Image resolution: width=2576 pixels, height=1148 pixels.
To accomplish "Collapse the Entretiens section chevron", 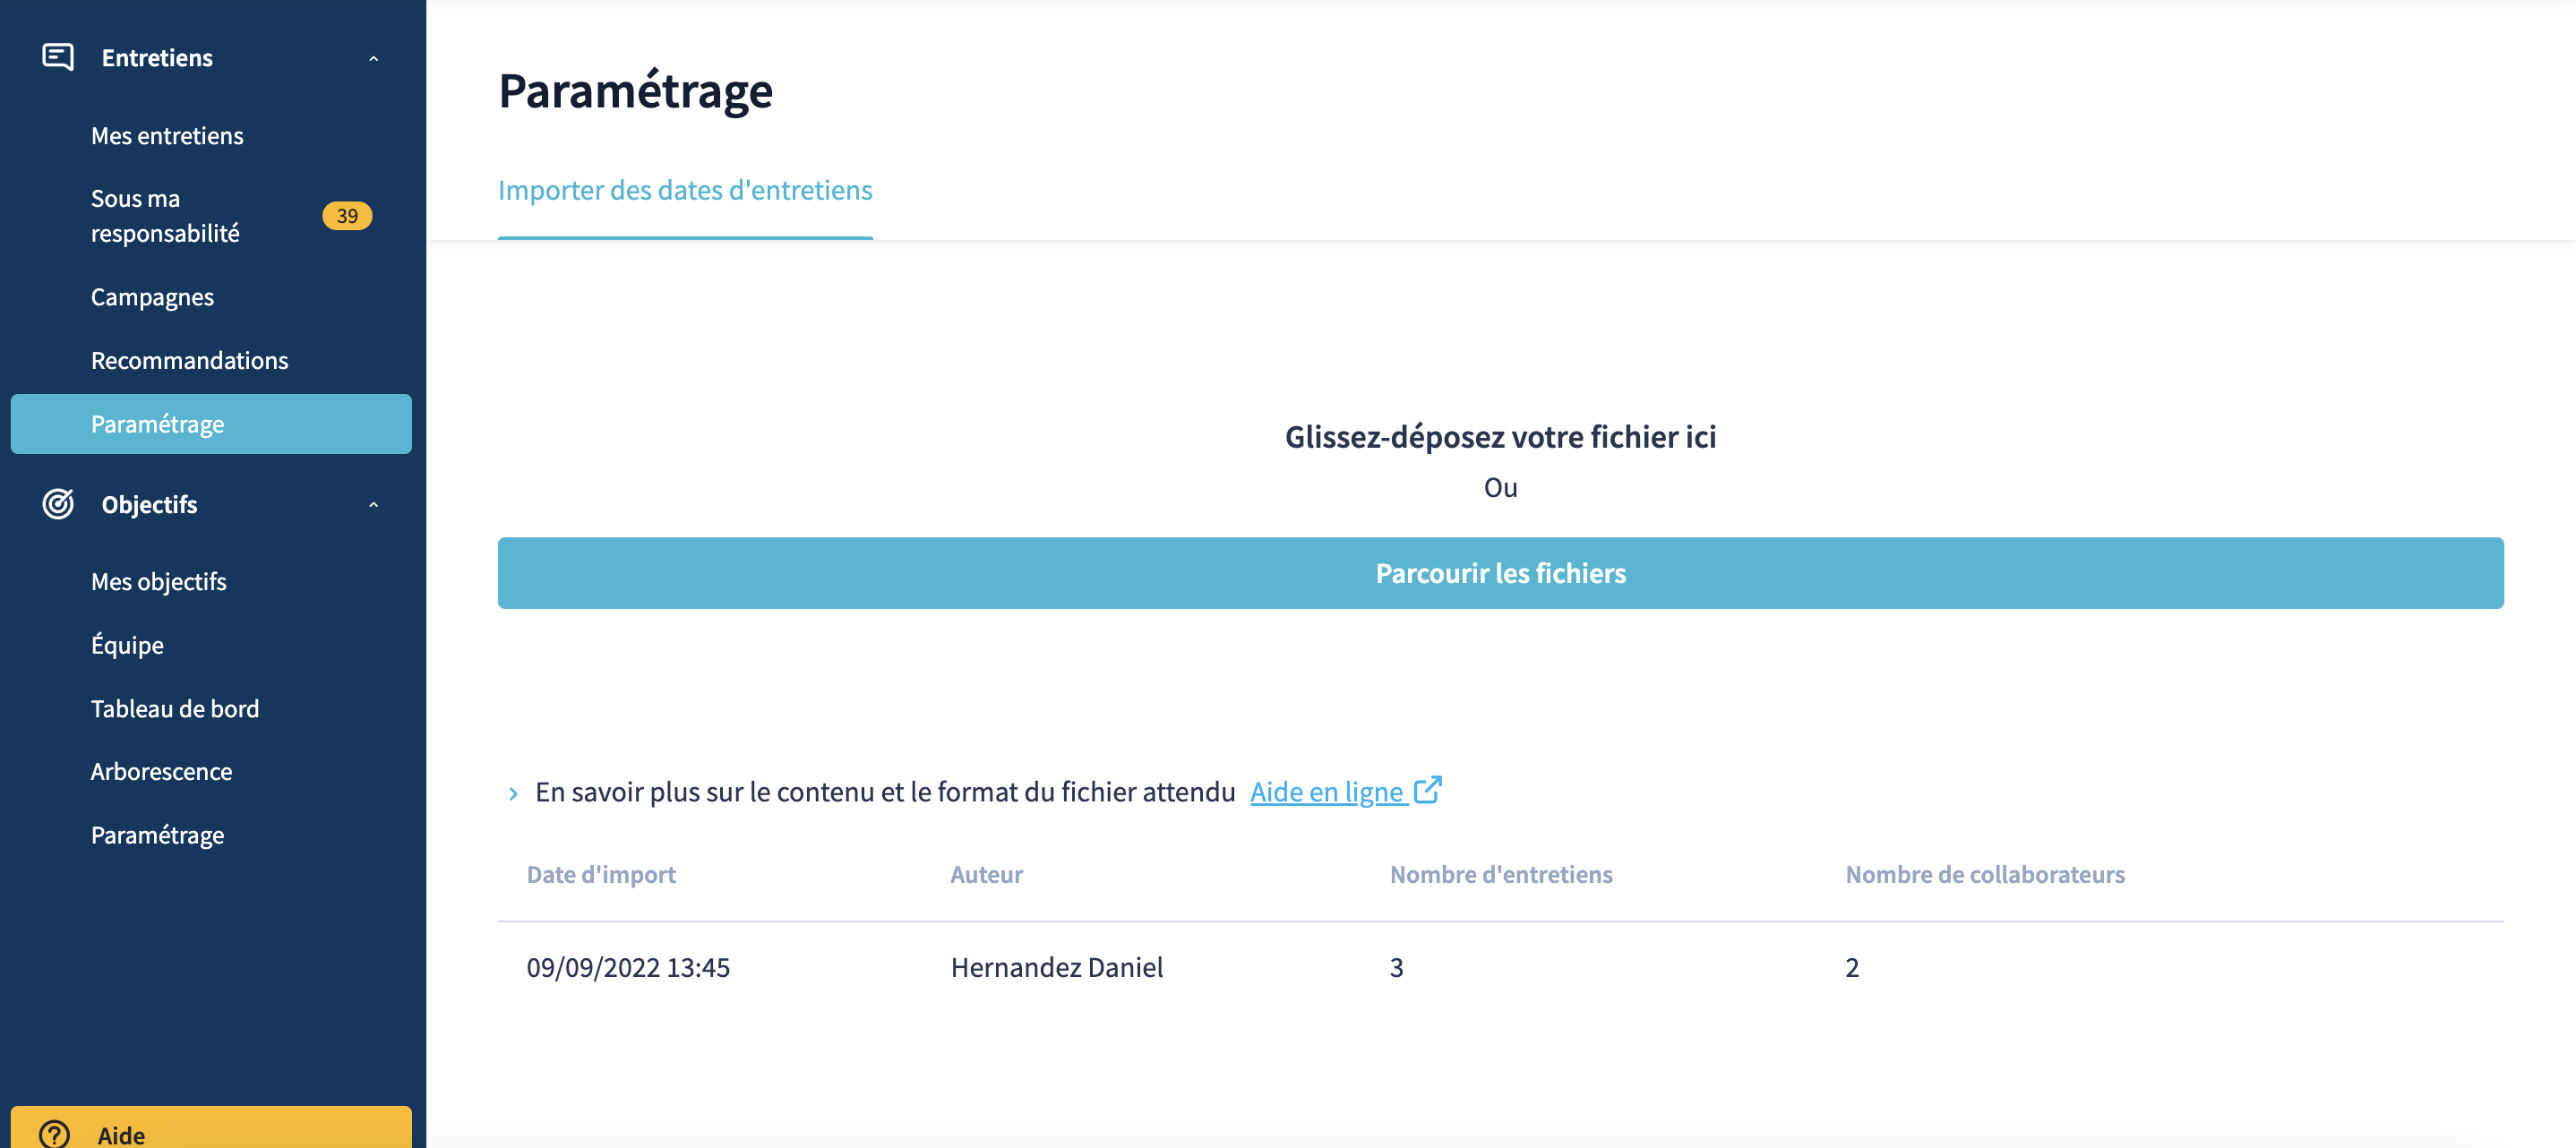I will [x=374, y=58].
